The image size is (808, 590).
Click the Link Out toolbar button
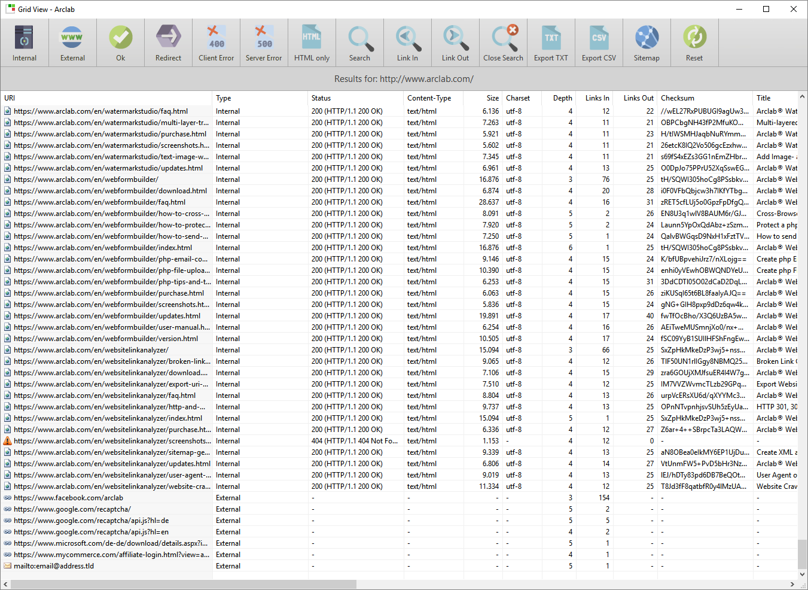click(x=455, y=43)
